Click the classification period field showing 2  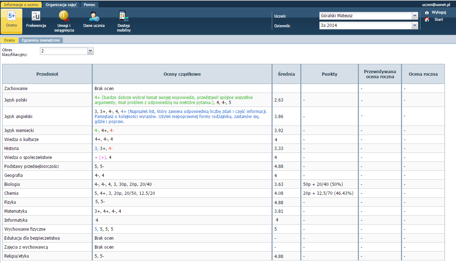click(x=64, y=51)
